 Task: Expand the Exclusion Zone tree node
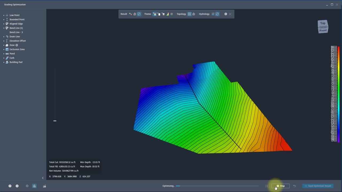pyautogui.click(x=4, y=49)
